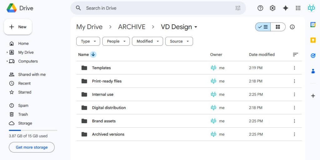Open more actions for Digital distribution
The height and width of the screenshot is (160, 320).
(294, 108)
